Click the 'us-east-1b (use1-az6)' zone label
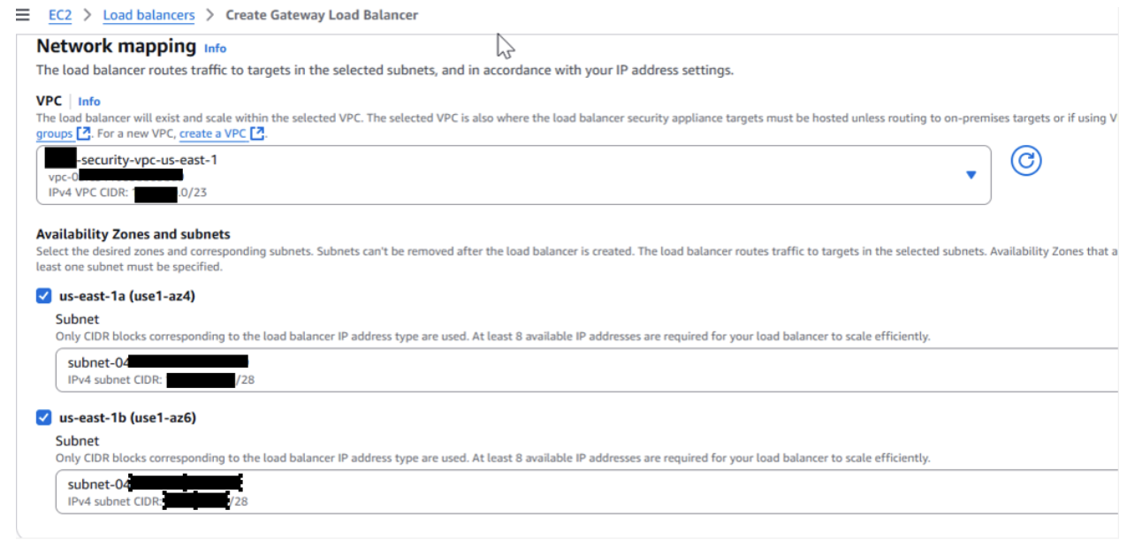1142x548 pixels. point(127,417)
